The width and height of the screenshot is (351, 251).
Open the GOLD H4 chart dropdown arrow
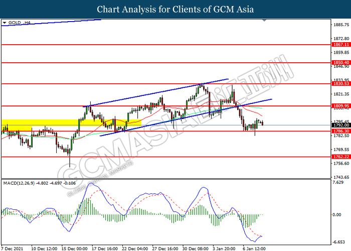click(4, 23)
